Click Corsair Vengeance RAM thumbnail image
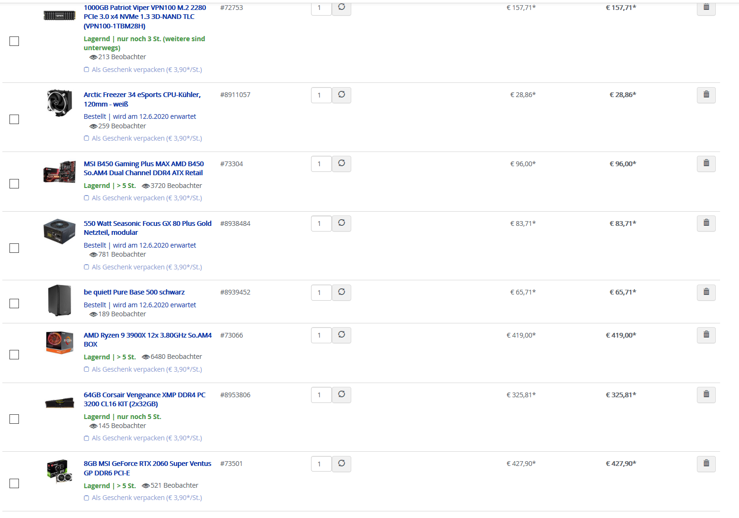Viewport: 739px width, 518px height. coord(60,403)
